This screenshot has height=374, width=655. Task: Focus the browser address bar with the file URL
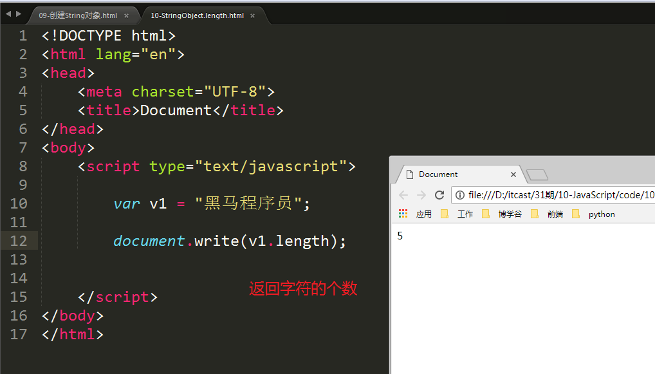coord(553,195)
